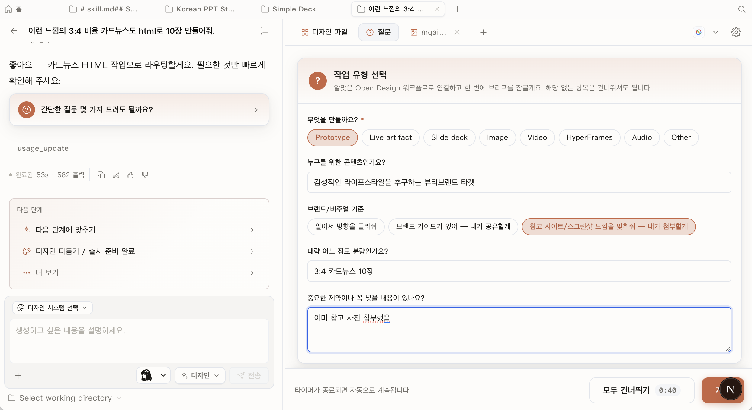Add a new panel tab with plus

[x=483, y=32]
